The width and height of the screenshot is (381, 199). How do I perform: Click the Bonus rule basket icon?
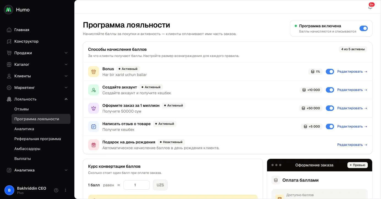coord(94,72)
